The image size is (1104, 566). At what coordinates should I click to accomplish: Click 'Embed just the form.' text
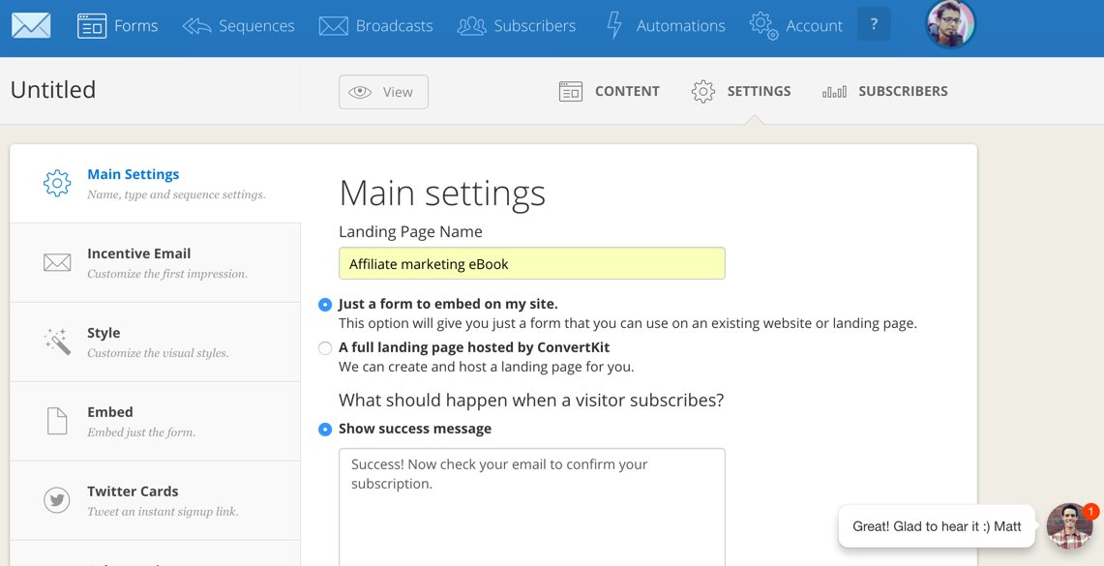coord(141,432)
